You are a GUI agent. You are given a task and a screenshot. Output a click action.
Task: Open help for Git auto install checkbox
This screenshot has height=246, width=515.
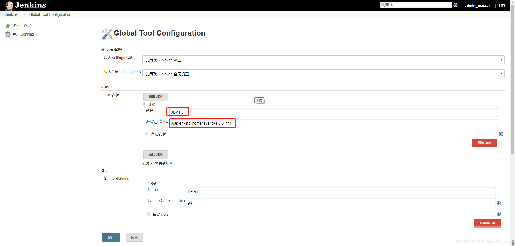click(x=499, y=214)
